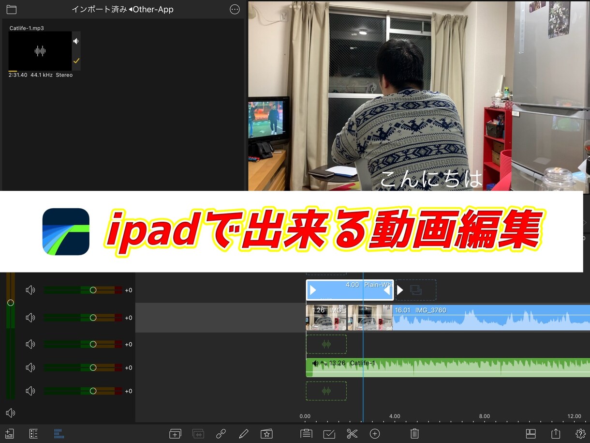Click the 8.00 mark on timeline ruler
The width and height of the screenshot is (590, 443).
coord(484,416)
